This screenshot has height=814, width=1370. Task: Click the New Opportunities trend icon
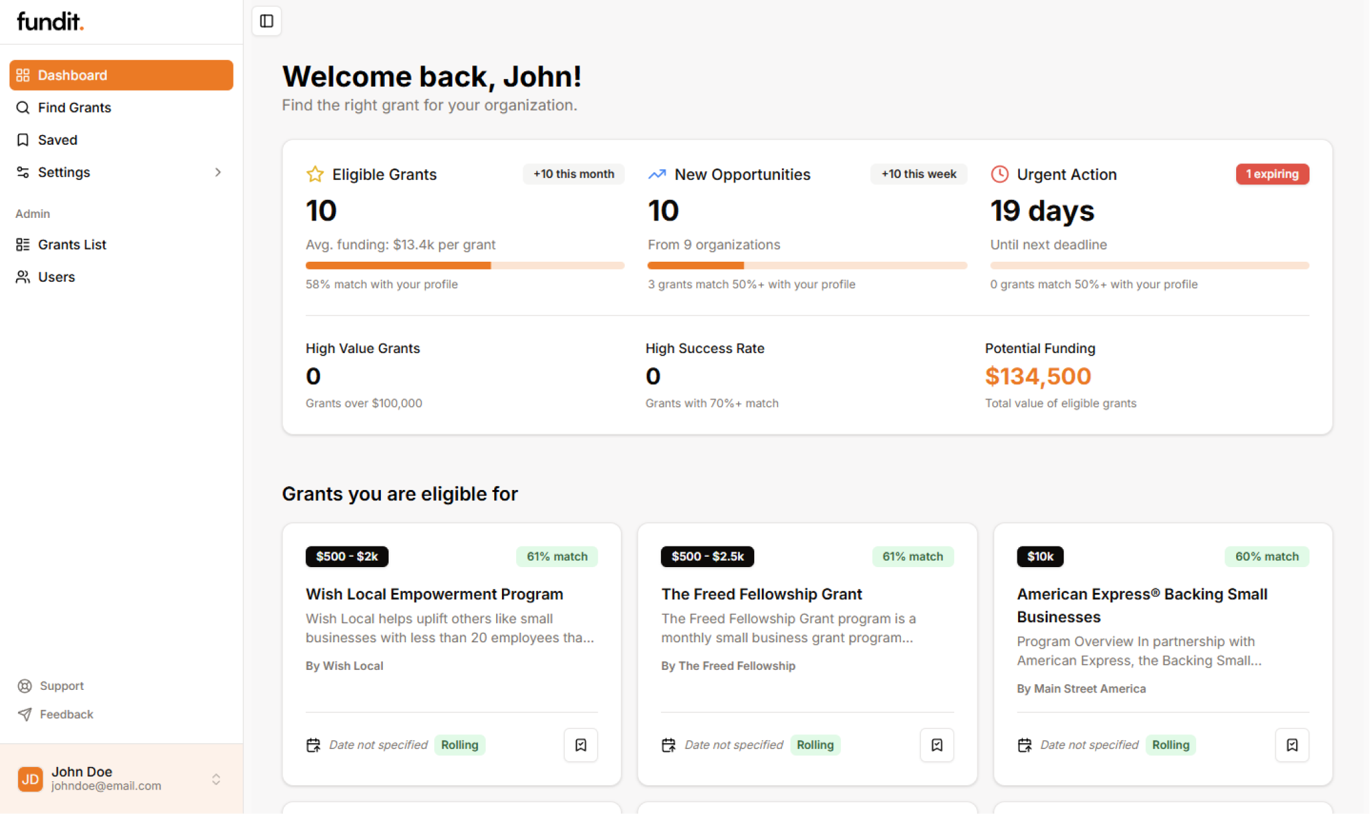[657, 174]
